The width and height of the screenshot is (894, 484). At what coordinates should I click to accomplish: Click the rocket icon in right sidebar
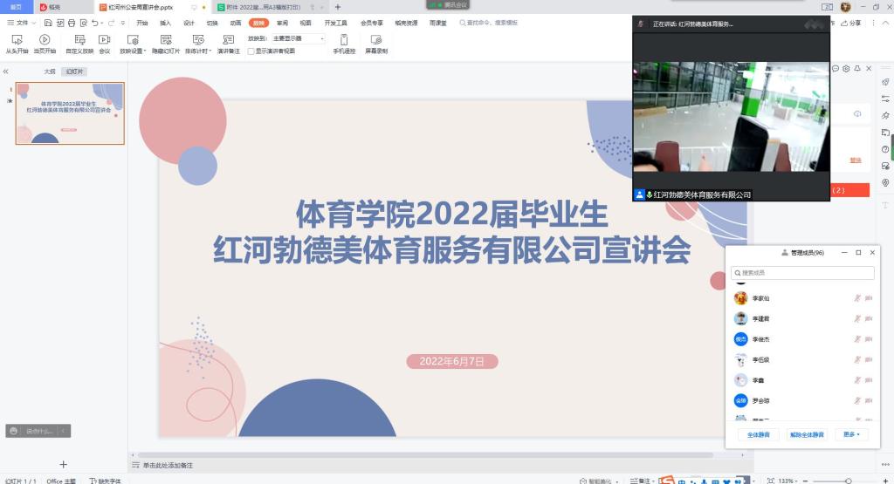click(885, 82)
